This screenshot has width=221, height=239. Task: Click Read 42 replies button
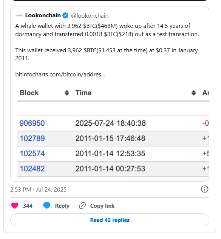coord(110,220)
